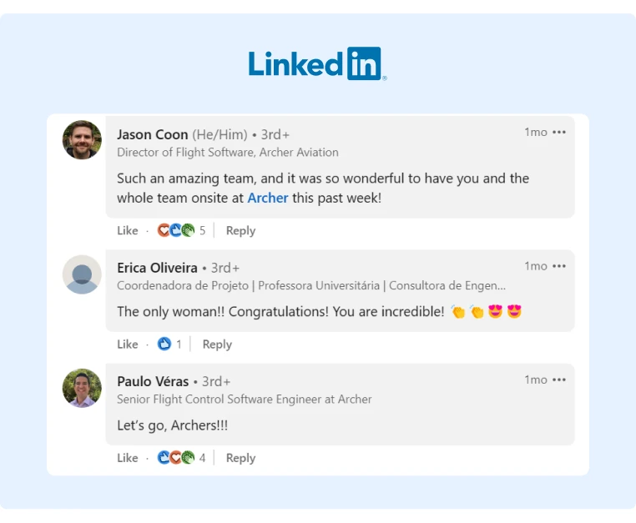Screen dimensions: 636x523
Task: Reply to Erica Oliveira's comment
Action: (217, 344)
